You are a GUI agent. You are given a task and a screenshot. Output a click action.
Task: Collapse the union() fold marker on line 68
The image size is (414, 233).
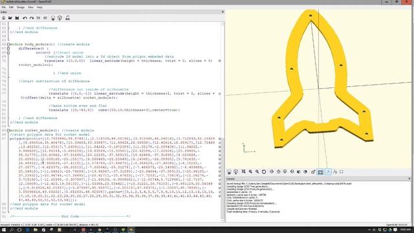8,52
